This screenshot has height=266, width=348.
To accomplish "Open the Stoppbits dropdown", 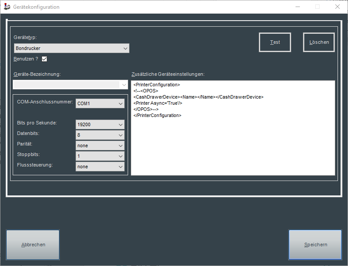I will [100, 156].
